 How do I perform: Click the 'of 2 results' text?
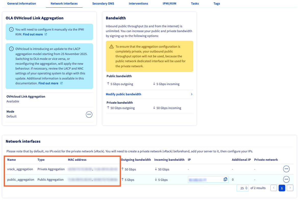tap(258, 188)
